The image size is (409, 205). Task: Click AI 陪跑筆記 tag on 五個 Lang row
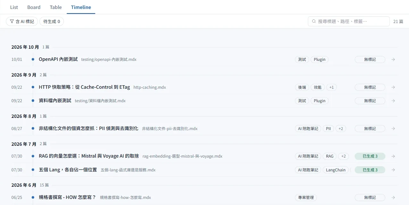tap(308, 170)
